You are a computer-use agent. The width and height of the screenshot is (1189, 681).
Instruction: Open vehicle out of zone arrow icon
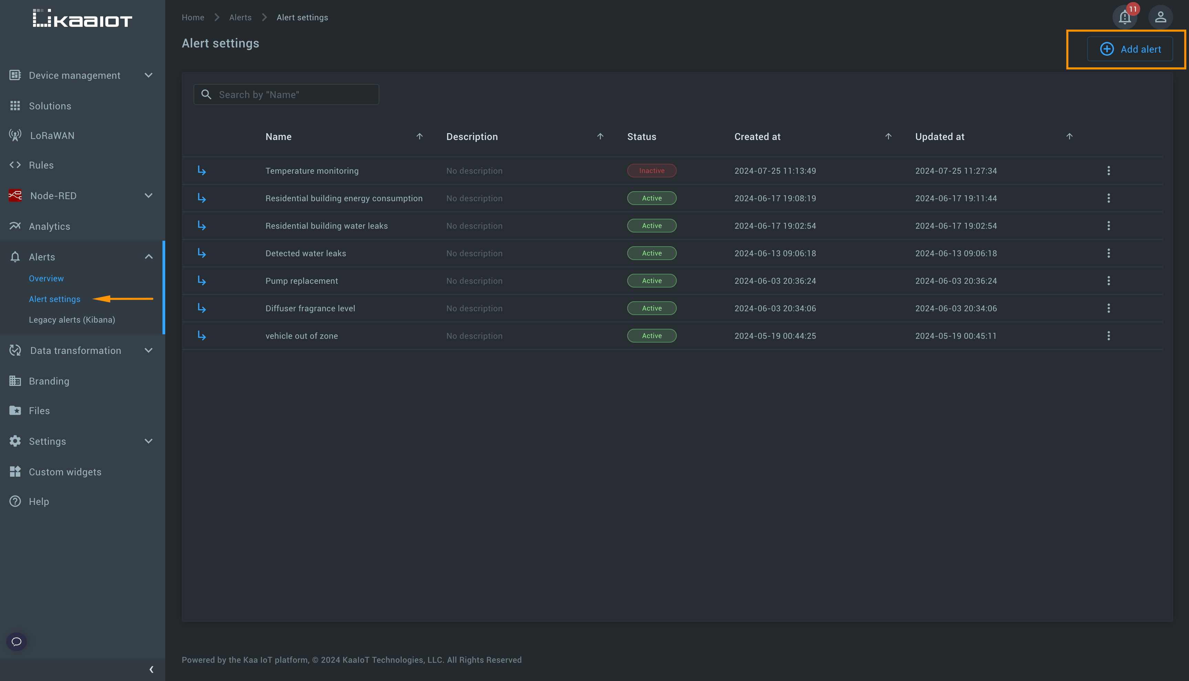[202, 336]
